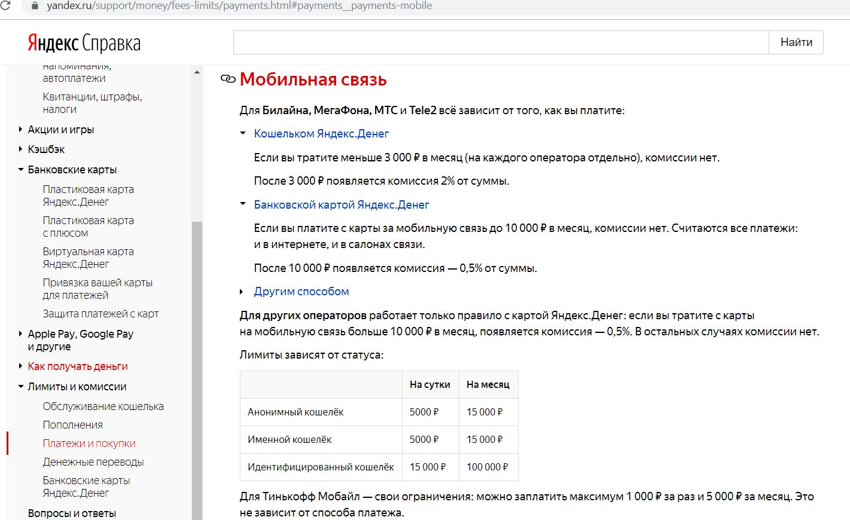The width and height of the screenshot is (850, 520).
Task: Open Пластиковая карта Яндекс.Денег sidebar item
Action: [x=89, y=195]
